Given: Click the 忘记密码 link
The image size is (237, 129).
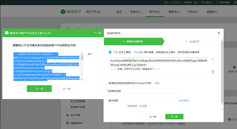Looking at the screenshot, I should (185, 100).
